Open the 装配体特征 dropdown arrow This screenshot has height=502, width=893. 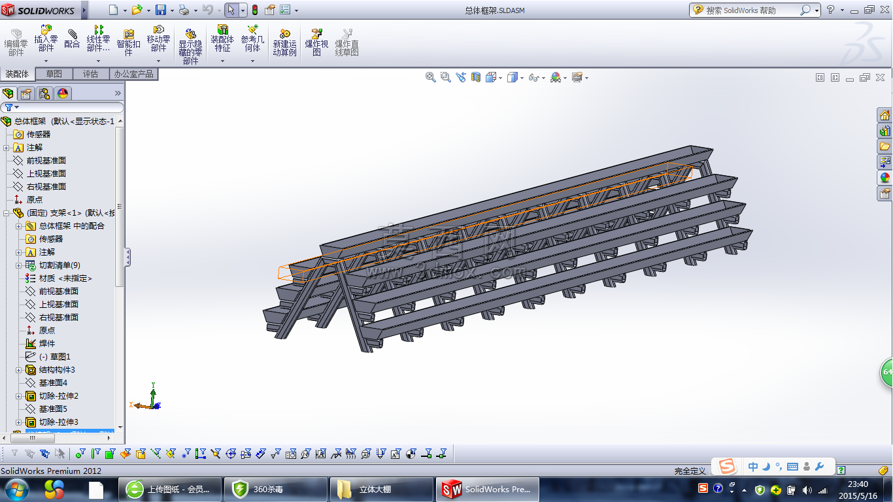click(222, 61)
